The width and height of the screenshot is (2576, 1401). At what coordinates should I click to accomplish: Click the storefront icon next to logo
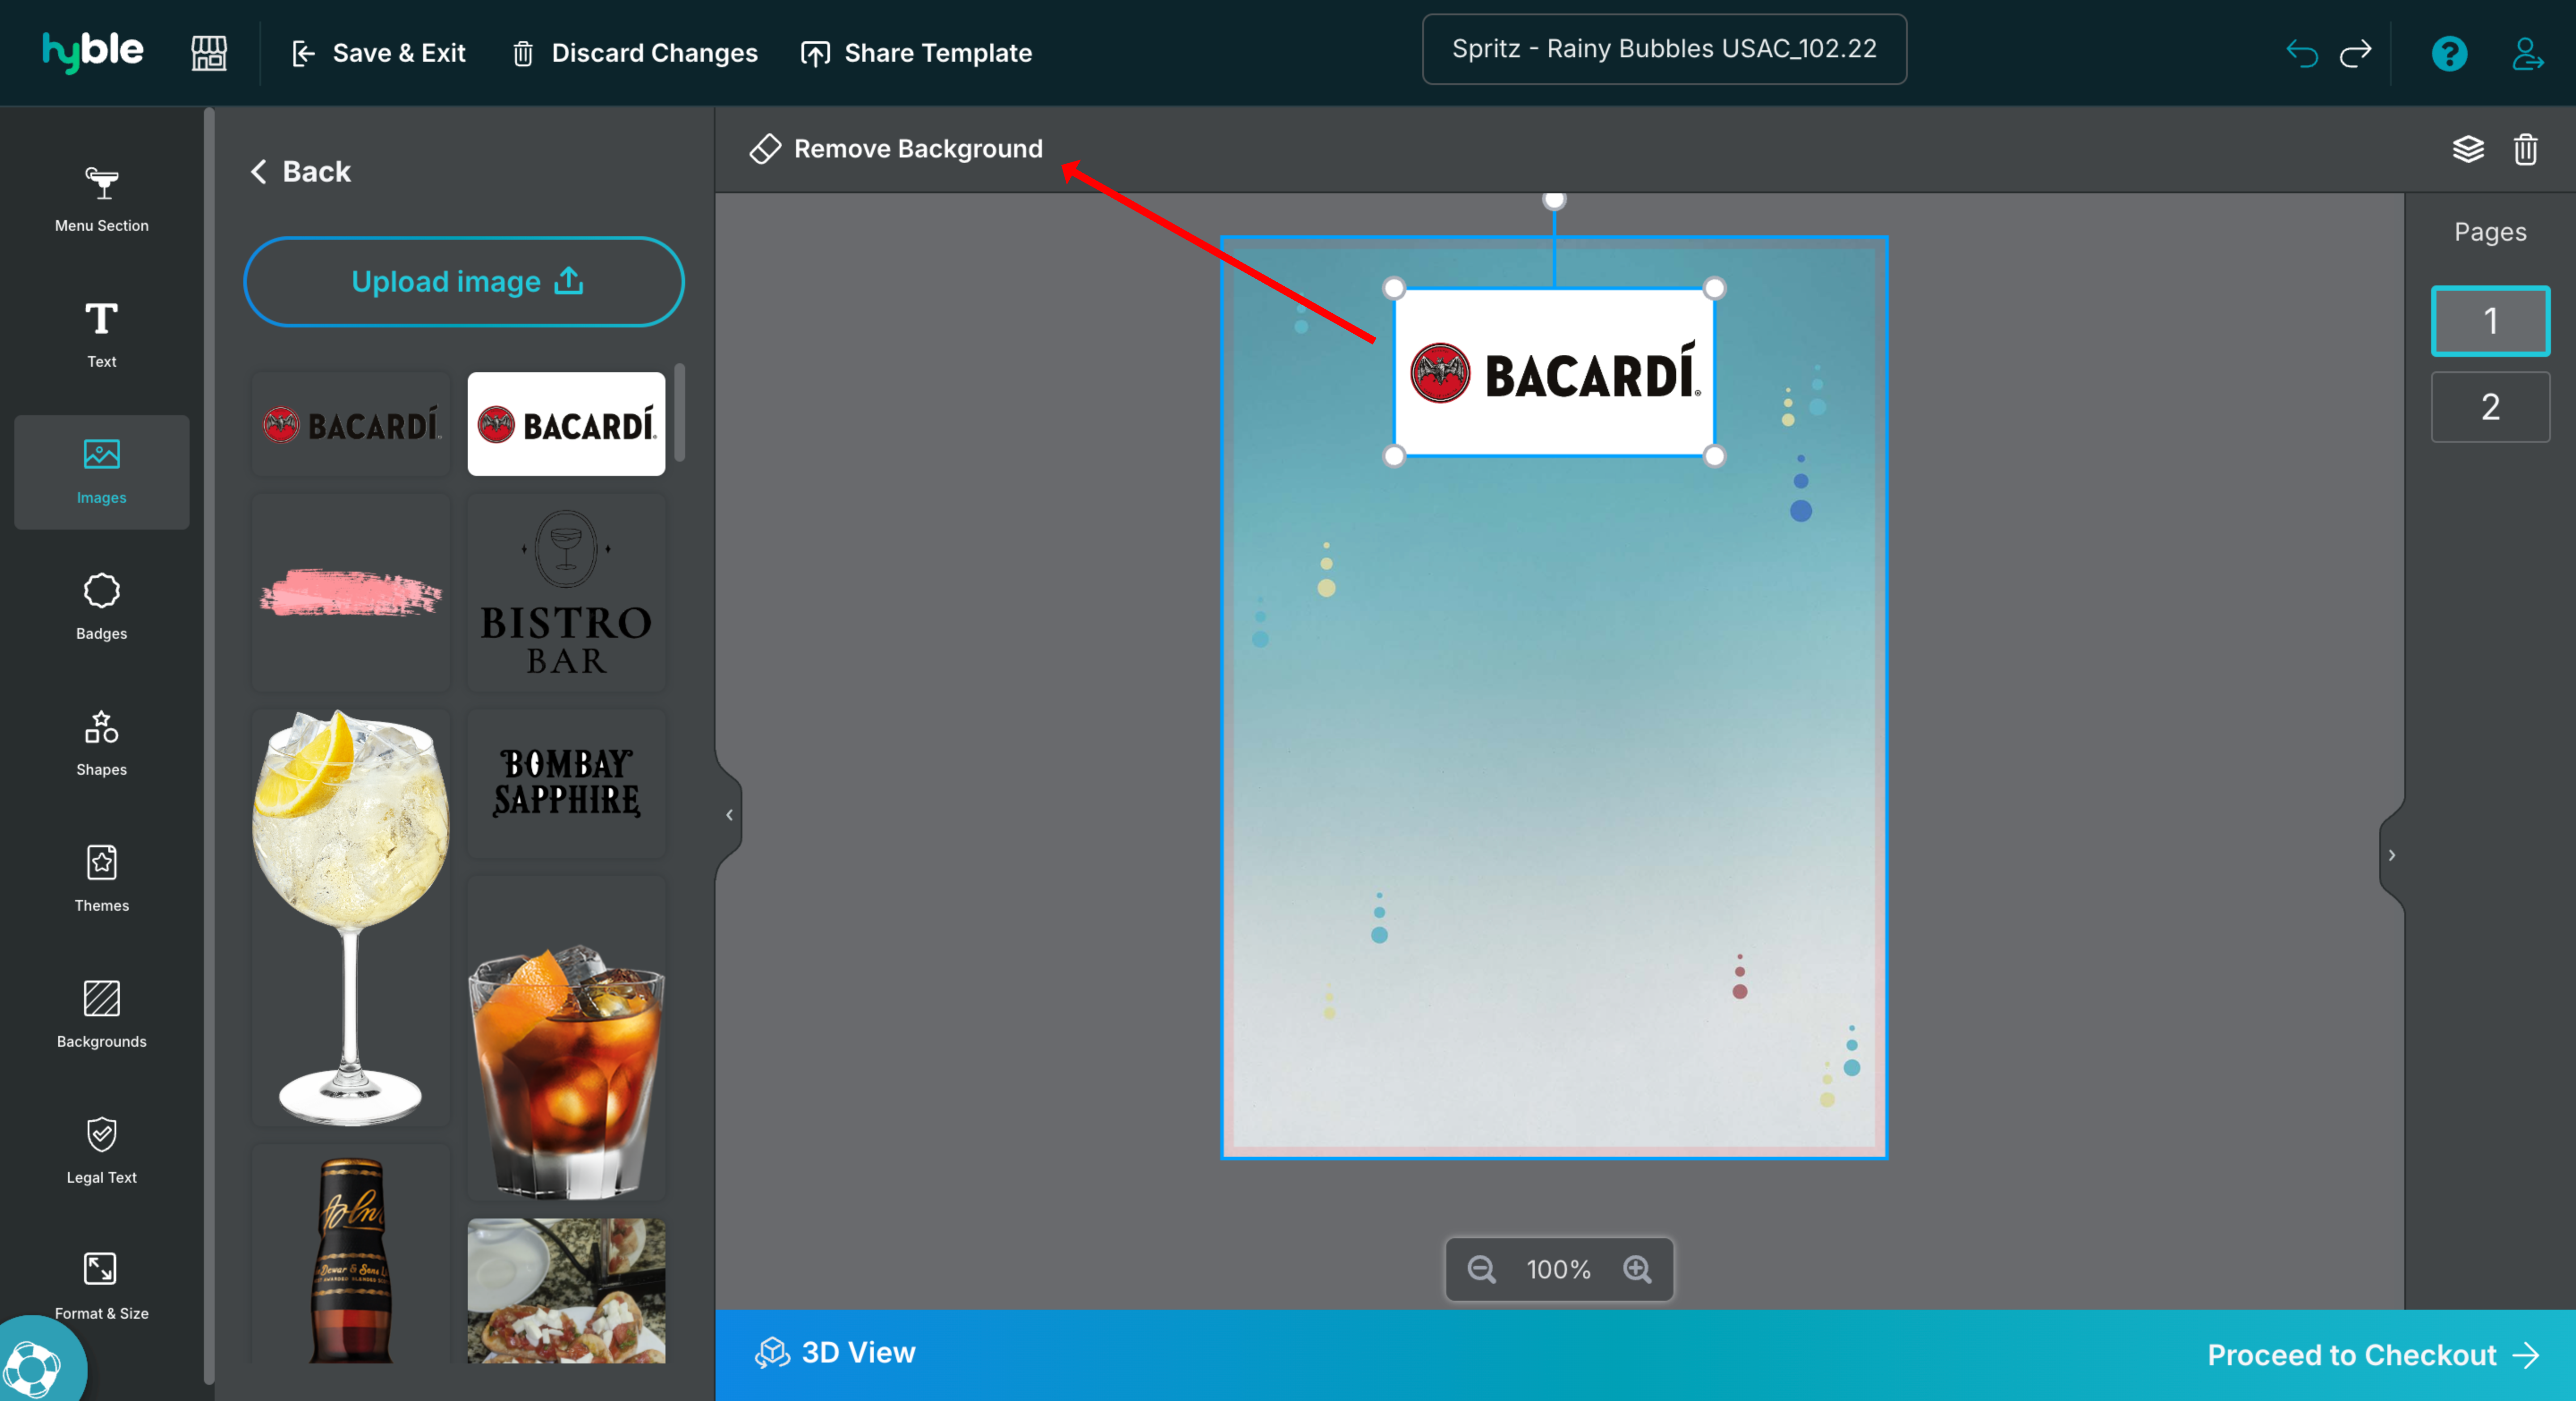point(209,53)
